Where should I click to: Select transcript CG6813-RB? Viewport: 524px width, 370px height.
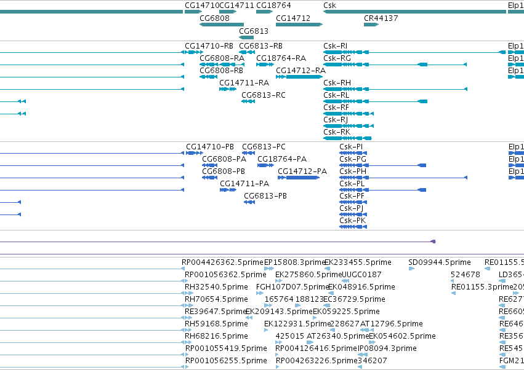pyautogui.click(x=260, y=45)
